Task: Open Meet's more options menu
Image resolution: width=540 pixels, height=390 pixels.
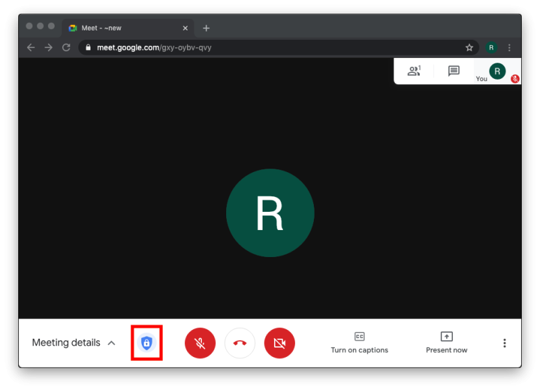Action: pyautogui.click(x=504, y=343)
